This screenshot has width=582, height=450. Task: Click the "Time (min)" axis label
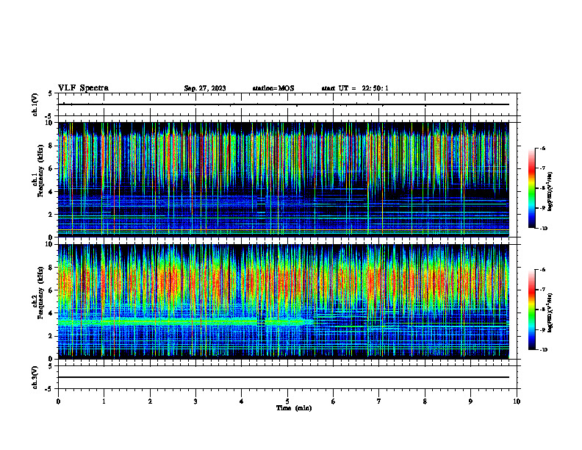click(x=294, y=408)
